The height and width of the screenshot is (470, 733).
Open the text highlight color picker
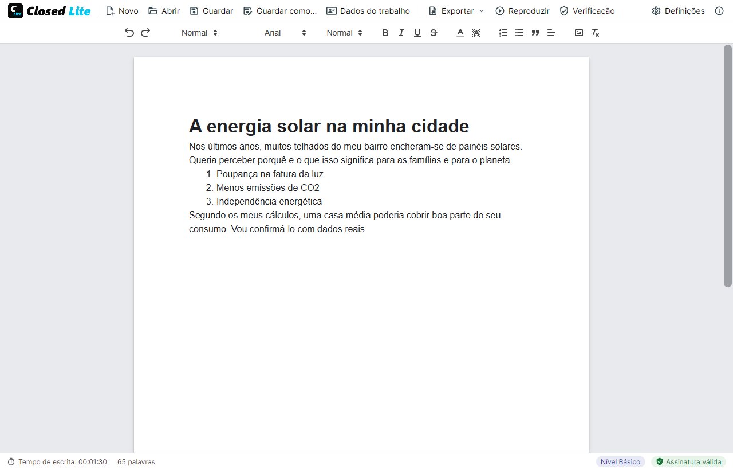pos(476,33)
